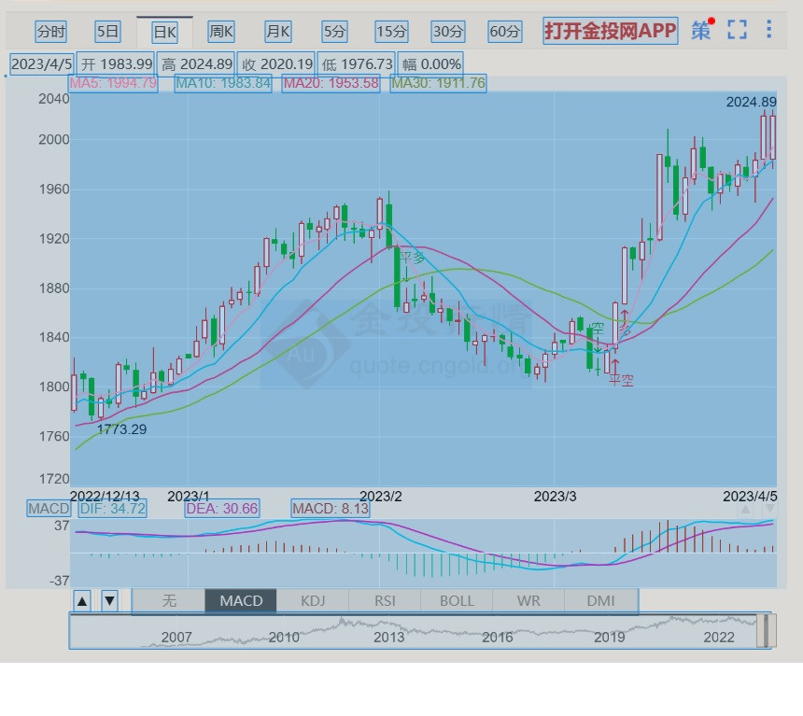
Task: Switch to the 分时 time-sharing view
Action: 51,32
